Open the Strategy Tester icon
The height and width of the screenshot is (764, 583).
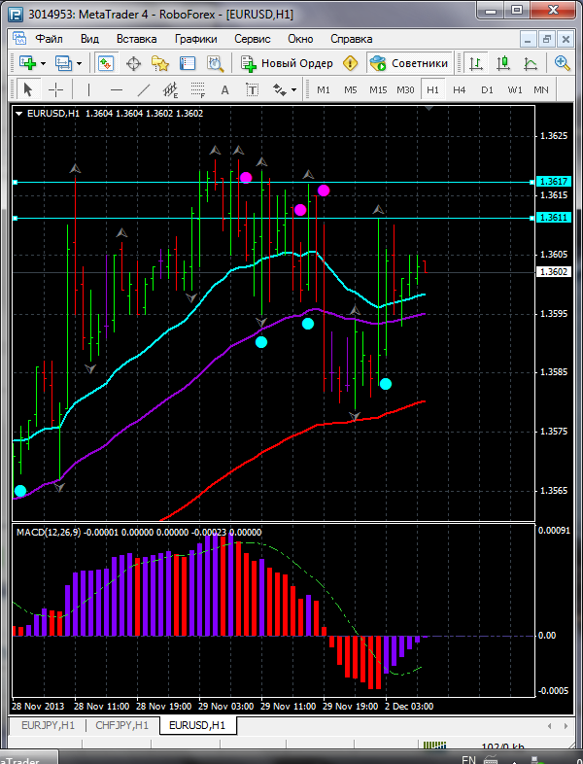coord(215,63)
